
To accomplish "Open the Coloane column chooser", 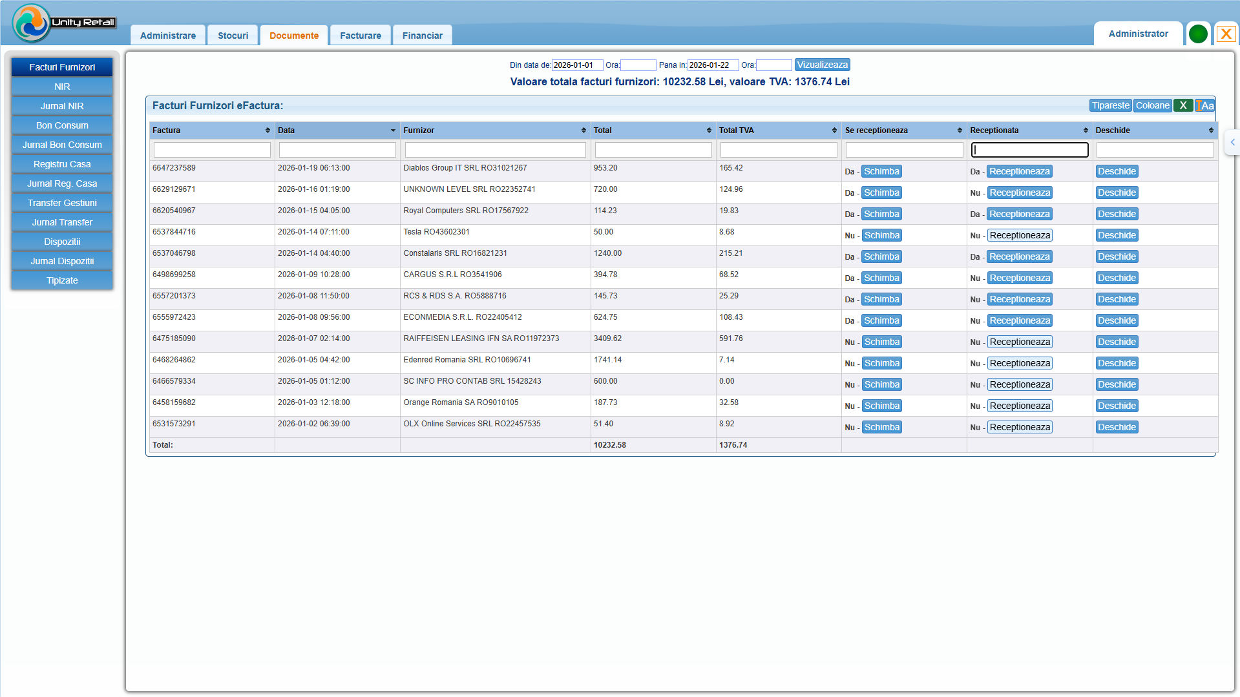I will click(x=1152, y=106).
